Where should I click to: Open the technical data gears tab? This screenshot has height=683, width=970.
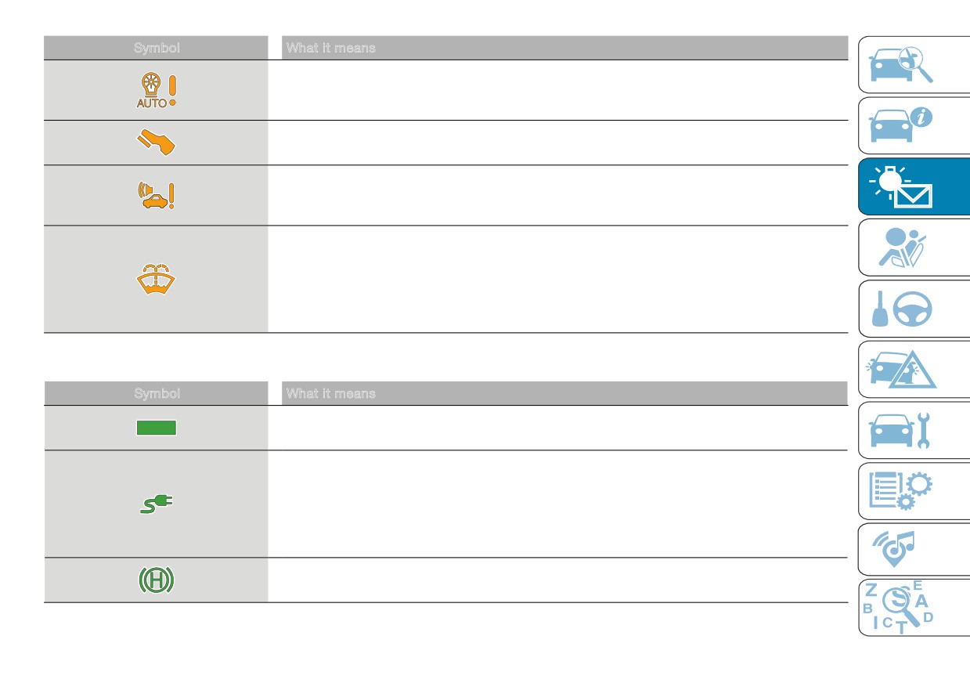coord(914,491)
